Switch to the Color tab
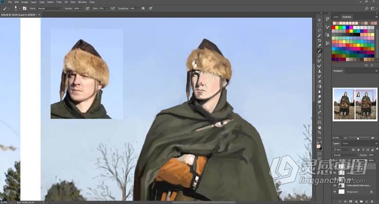 click(x=336, y=17)
